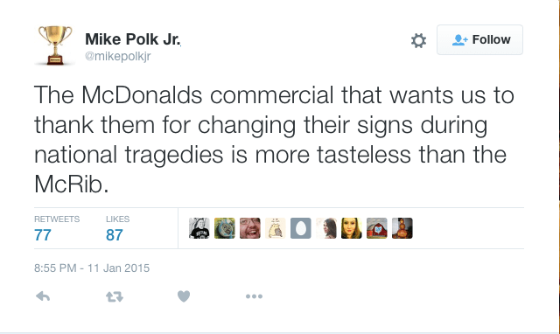
Task: Open the three-dots more options icon
Action: tap(254, 296)
